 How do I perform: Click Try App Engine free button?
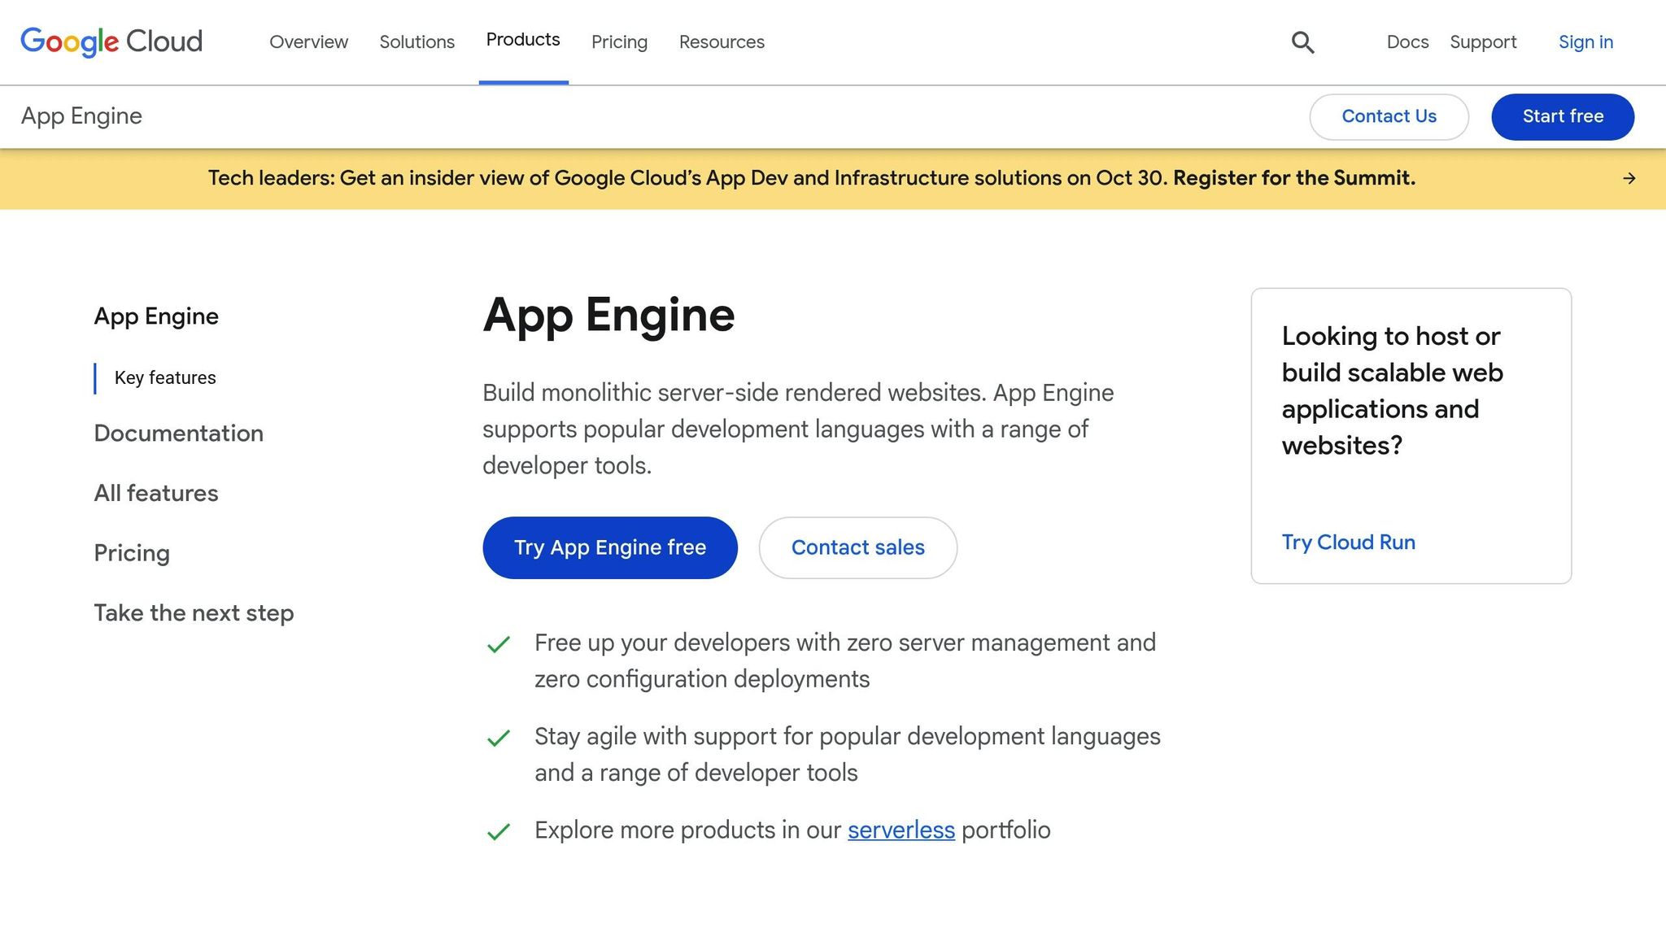click(610, 547)
